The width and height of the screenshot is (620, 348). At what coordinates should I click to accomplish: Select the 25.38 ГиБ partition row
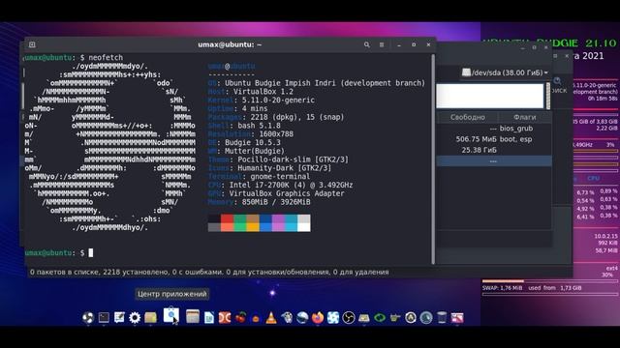494,150
